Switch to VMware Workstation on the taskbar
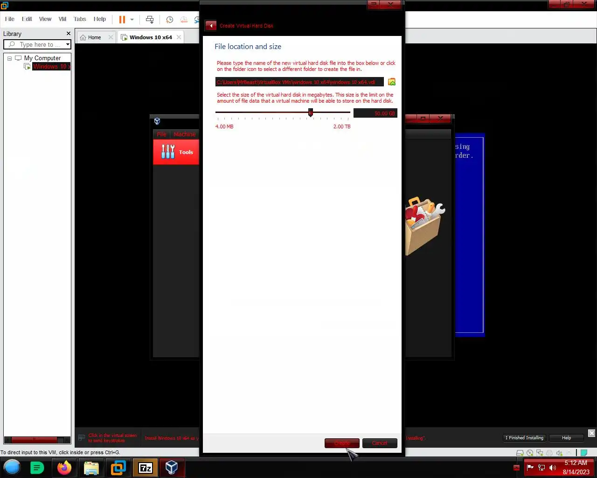 (x=118, y=467)
